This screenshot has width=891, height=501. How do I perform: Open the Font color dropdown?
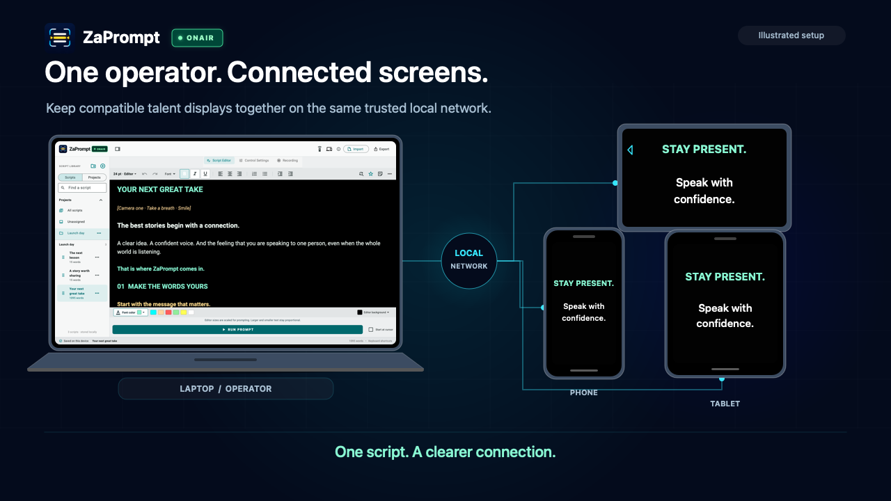click(x=131, y=312)
